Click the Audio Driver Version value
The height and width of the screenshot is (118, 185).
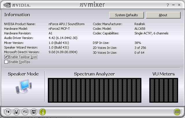pos(63,38)
